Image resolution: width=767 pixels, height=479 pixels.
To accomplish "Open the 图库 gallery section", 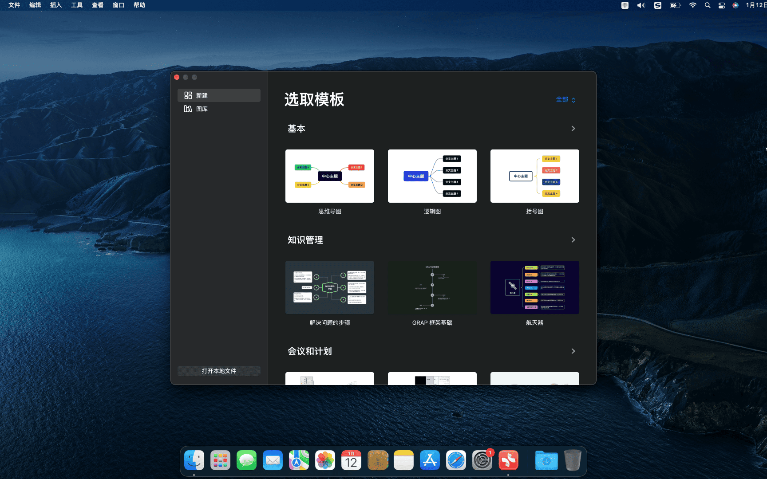I will point(201,108).
